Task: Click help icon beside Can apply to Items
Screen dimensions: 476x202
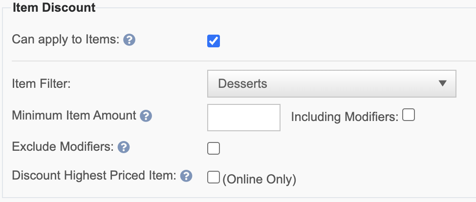Action: [x=129, y=40]
